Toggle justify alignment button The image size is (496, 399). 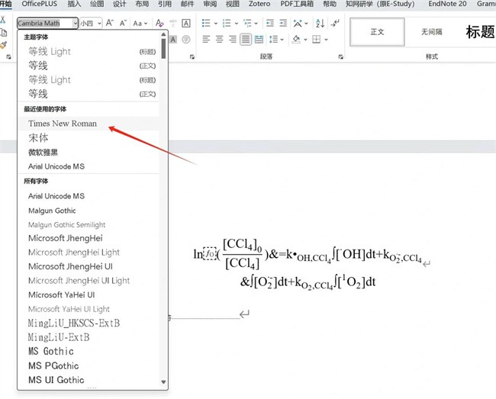246,39
